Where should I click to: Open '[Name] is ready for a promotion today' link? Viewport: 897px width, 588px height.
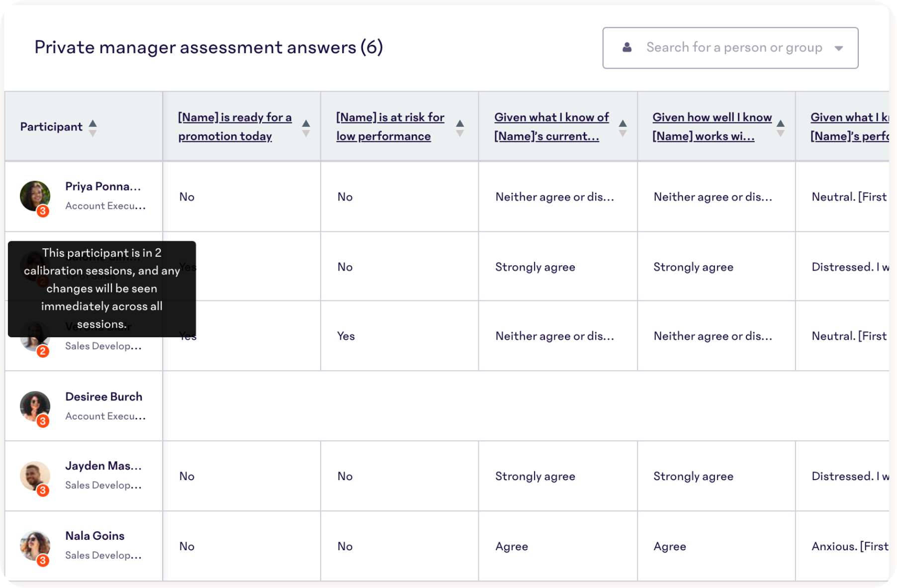click(235, 127)
